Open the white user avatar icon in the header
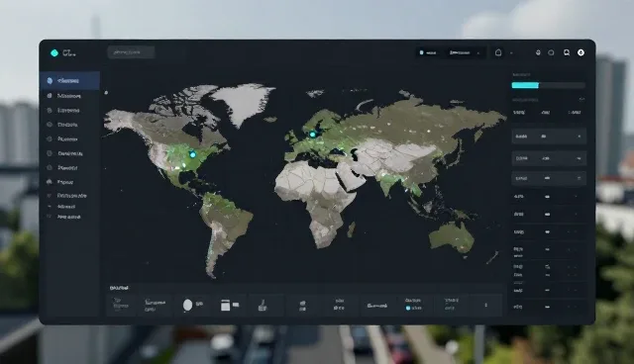 581,52
